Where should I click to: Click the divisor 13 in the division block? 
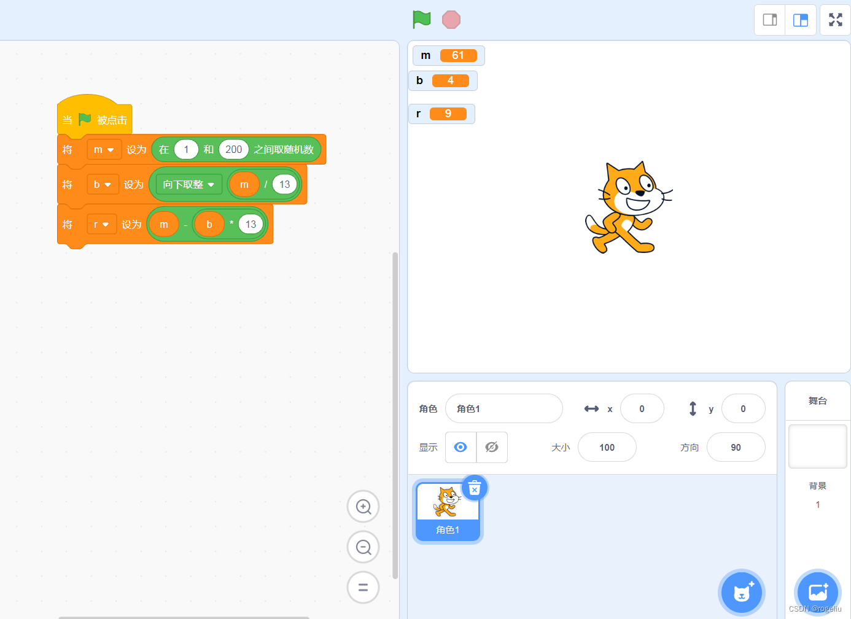click(x=285, y=184)
